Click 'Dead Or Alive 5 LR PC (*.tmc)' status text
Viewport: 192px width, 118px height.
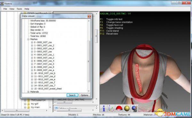point(15,115)
